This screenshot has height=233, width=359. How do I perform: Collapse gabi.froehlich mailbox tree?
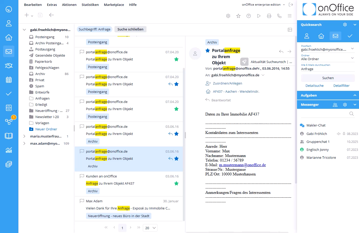[24, 30]
